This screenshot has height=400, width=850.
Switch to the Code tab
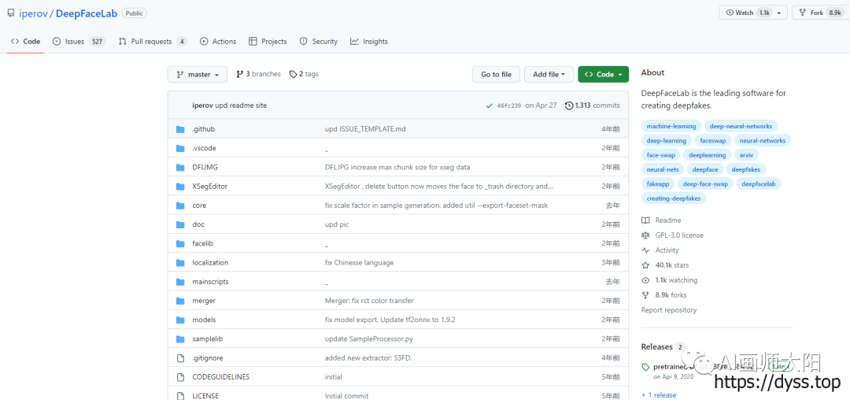(x=25, y=41)
